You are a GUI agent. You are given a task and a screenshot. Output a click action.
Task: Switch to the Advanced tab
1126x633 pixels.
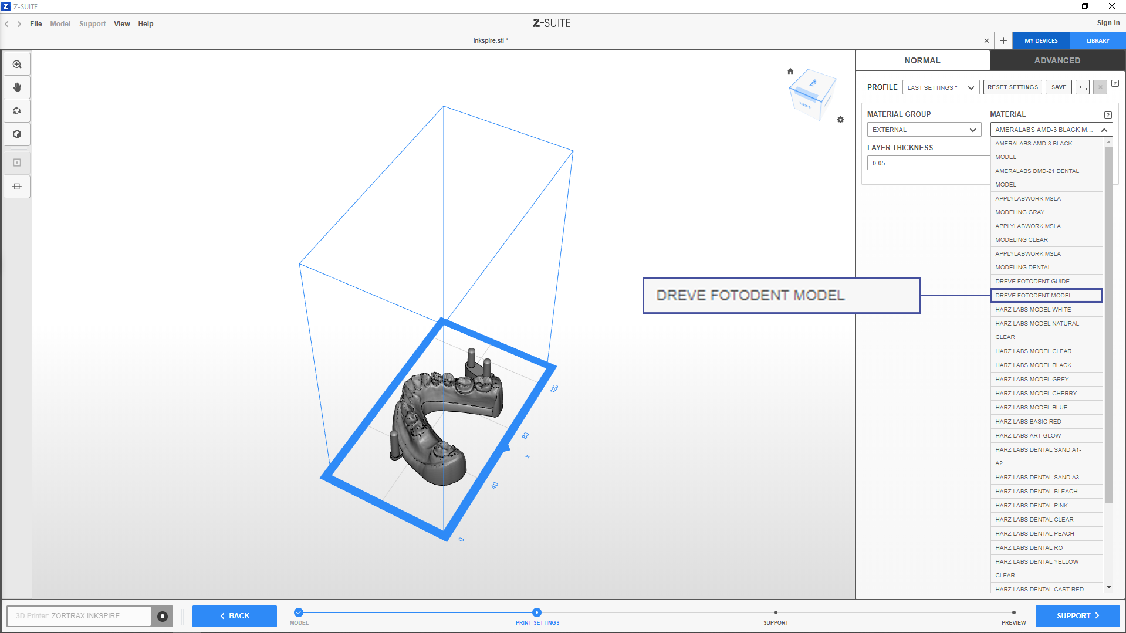click(1057, 60)
